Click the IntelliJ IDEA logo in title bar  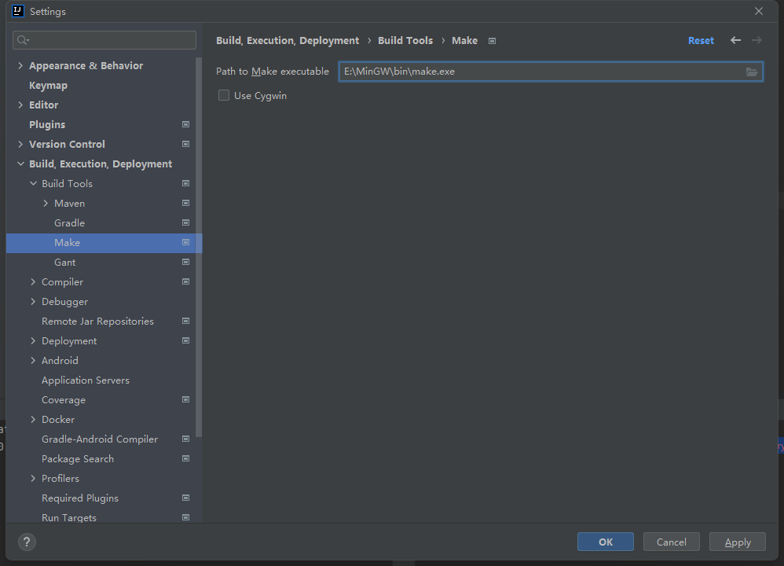[18, 11]
